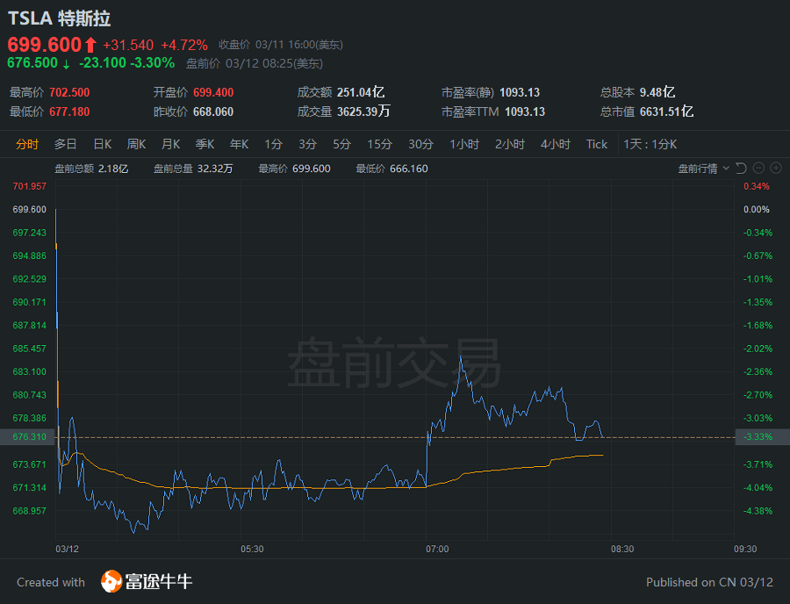Click the 年K yearly chart tab
This screenshot has width=790, height=604.
click(239, 144)
